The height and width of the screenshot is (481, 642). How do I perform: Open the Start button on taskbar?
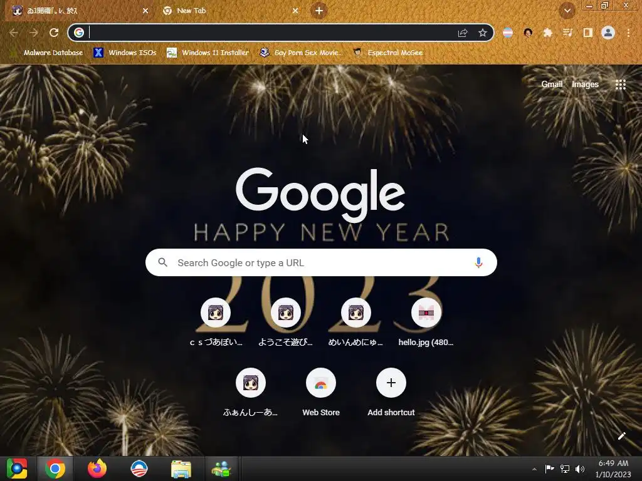[x=17, y=468]
